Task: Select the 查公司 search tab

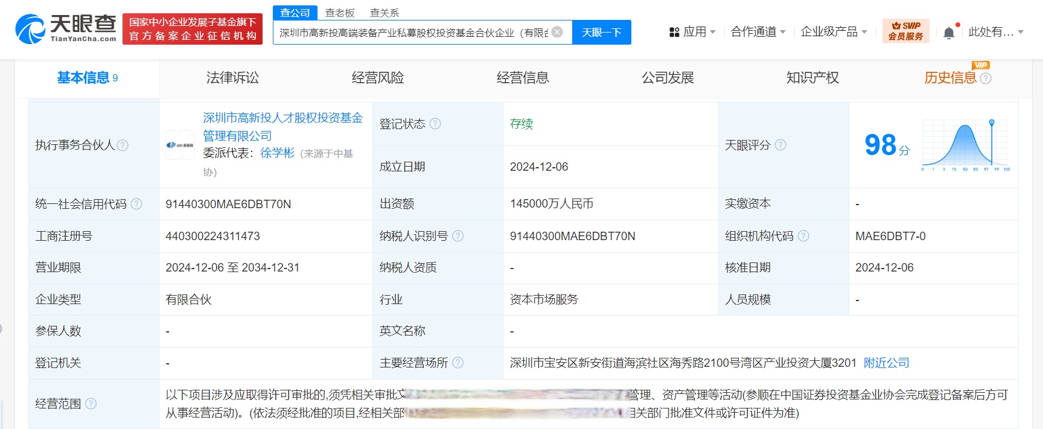Action: pyautogui.click(x=295, y=13)
